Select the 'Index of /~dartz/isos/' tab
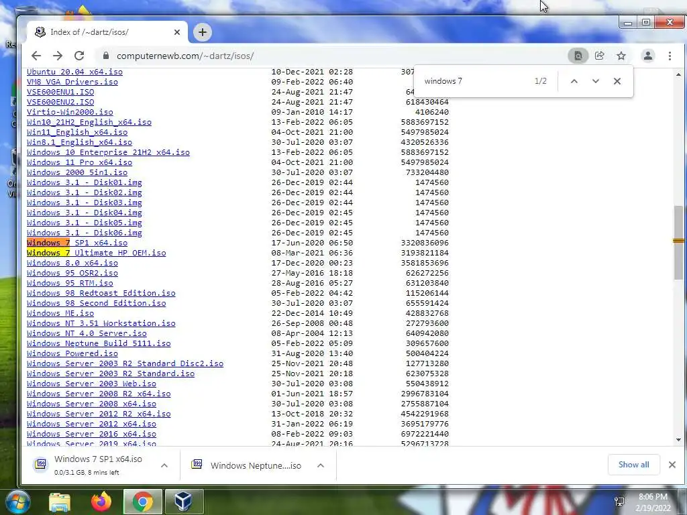 click(107, 32)
